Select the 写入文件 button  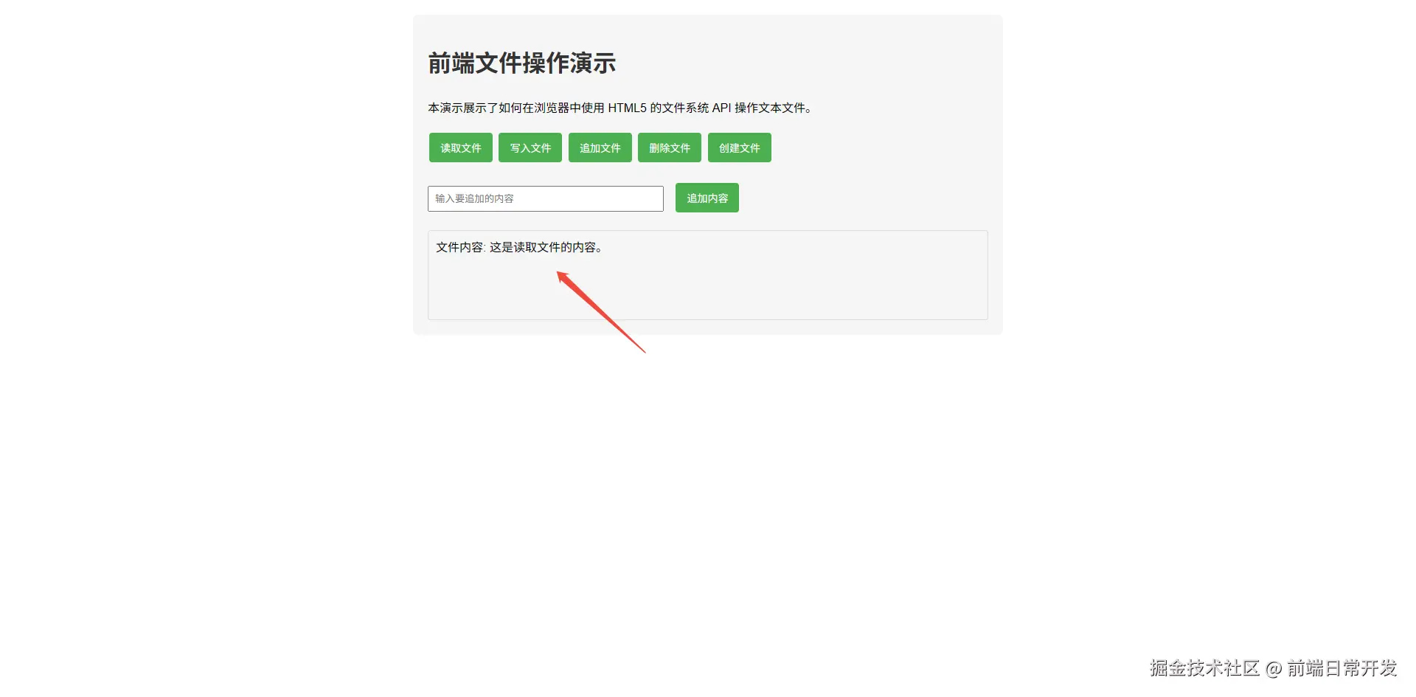(530, 148)
